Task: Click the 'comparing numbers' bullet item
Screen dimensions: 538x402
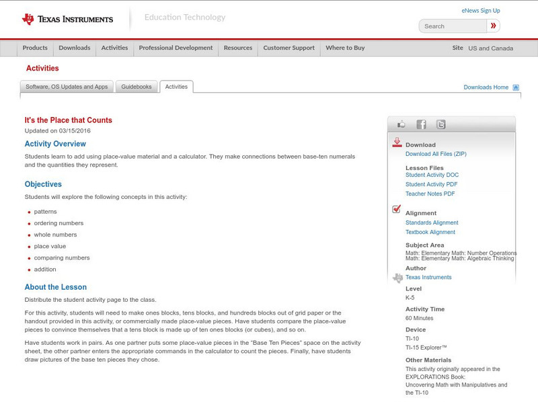Action: [x=62, y=258]
